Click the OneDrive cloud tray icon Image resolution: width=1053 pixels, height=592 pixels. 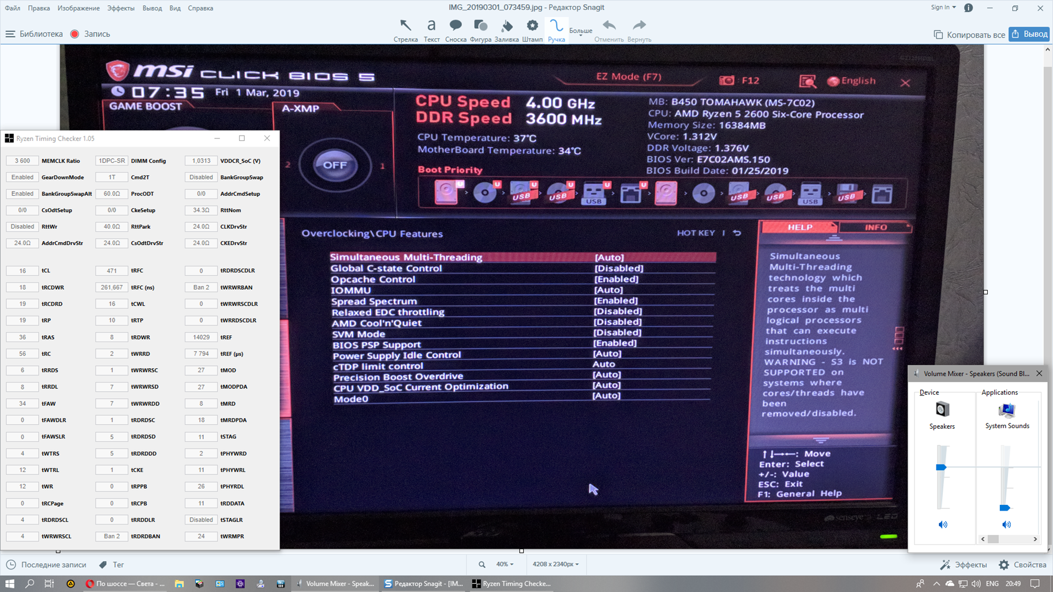point(950,583)
